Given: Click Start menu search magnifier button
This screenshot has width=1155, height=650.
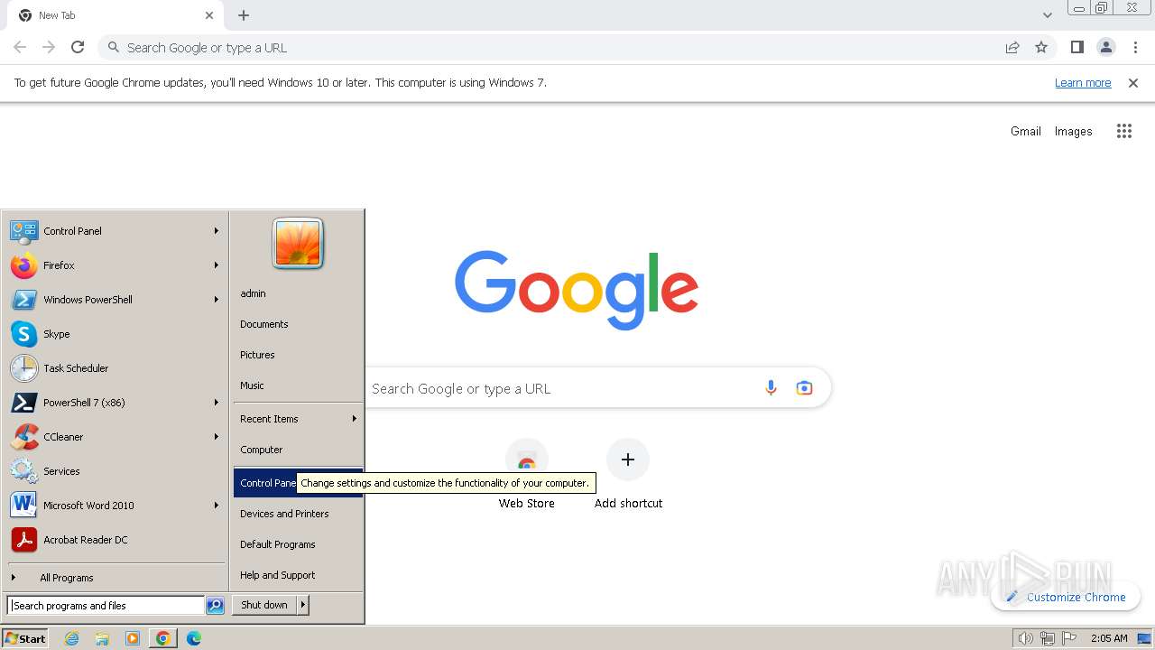Looking at the screenshot, I should pyautogui.click(x=215, y=606).
